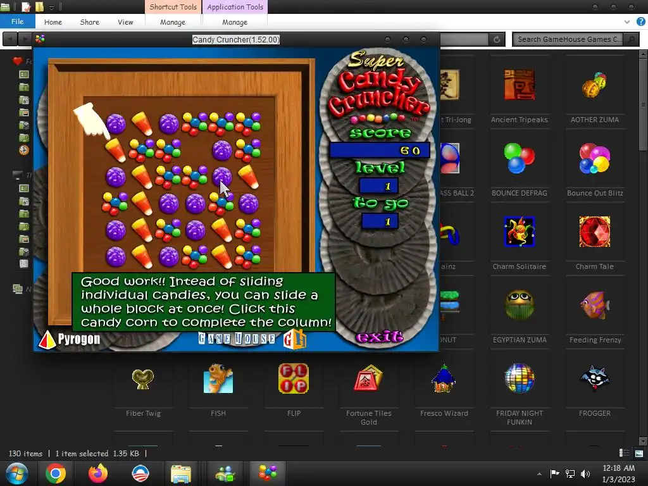Click the candy corn under the pointing hand

[115, 149]
